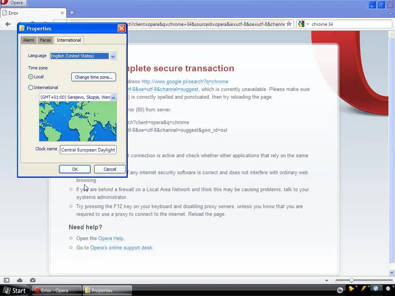The image size is (395, 296).
Task: Click the page zoom slider handle
Action: click(351, 280)
